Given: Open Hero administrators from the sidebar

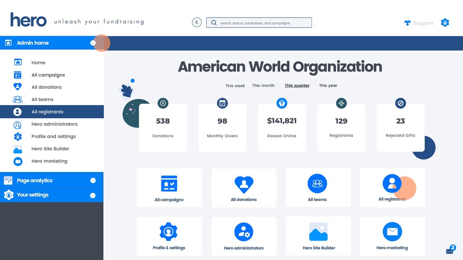Looking at the screenshot, I should click(x=55, y=124).
